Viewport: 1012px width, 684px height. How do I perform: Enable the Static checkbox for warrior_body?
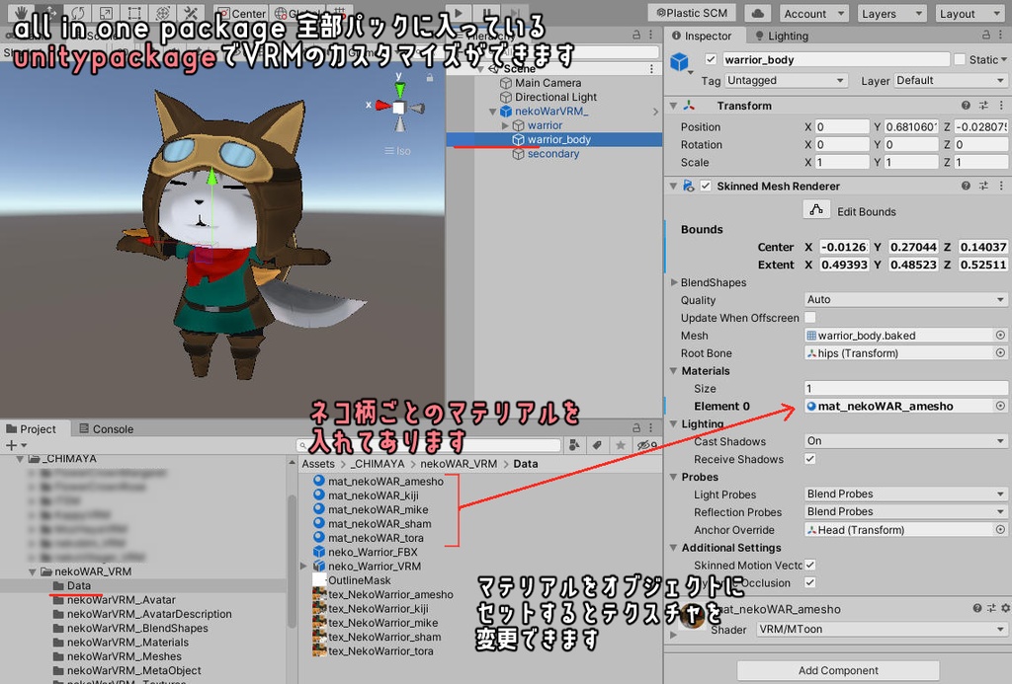point(958,59)
